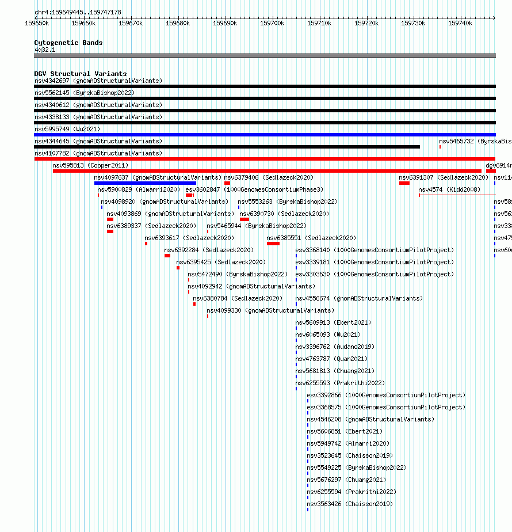
Task: Click the nsv5995749 Wu2021 label
Action: coord(67,130)
